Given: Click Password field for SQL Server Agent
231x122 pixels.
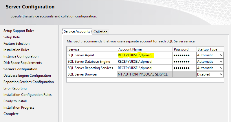Looking at the screenshot, I should click(x=184, y=55).
